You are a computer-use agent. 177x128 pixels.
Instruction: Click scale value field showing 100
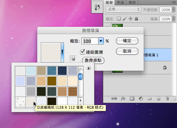[x=90, y=41]
